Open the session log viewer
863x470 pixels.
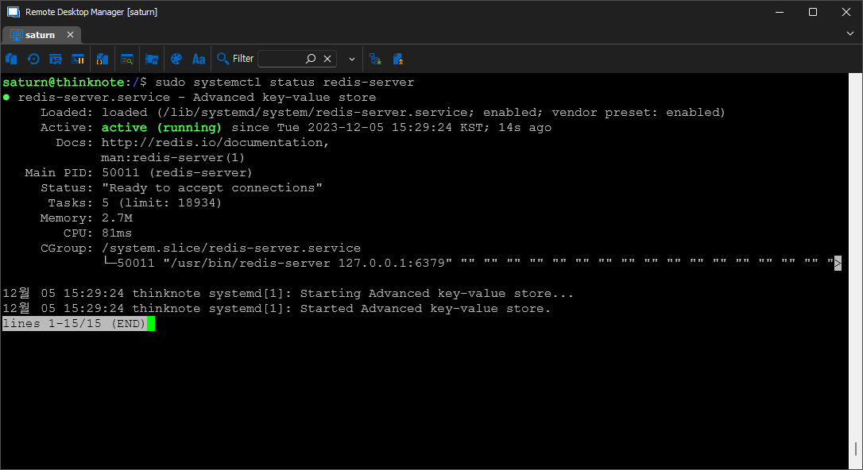(127, 59)
